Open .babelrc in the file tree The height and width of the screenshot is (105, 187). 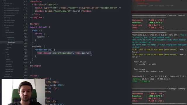tap(8, 60)
